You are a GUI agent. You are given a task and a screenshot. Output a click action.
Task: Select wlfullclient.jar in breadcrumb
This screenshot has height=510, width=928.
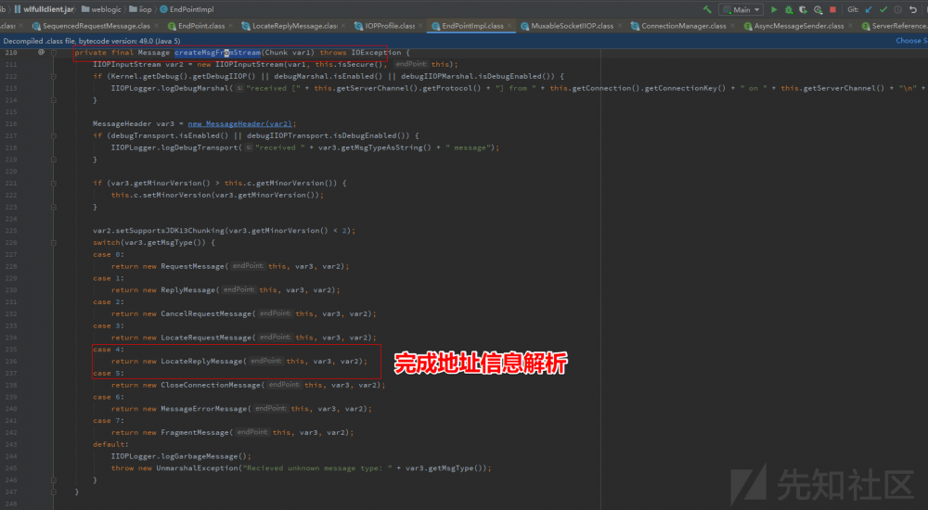coord(44,9)
